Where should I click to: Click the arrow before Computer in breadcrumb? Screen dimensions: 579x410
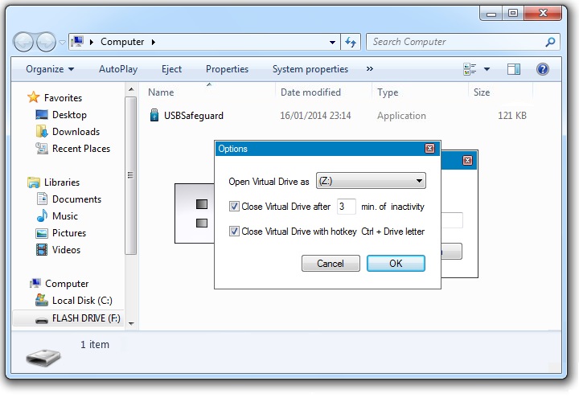tap(92, 42)
